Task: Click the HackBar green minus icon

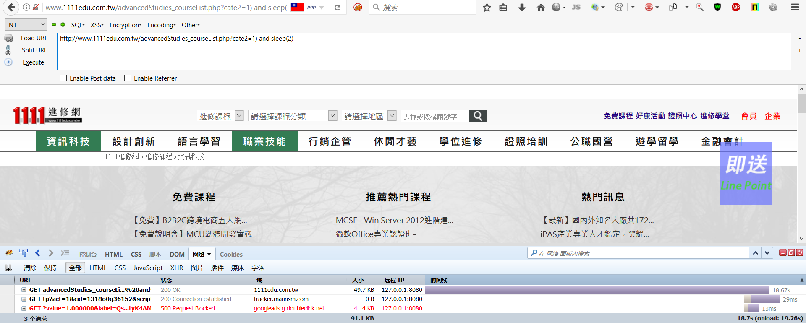Action: click(x=54, y=25)
